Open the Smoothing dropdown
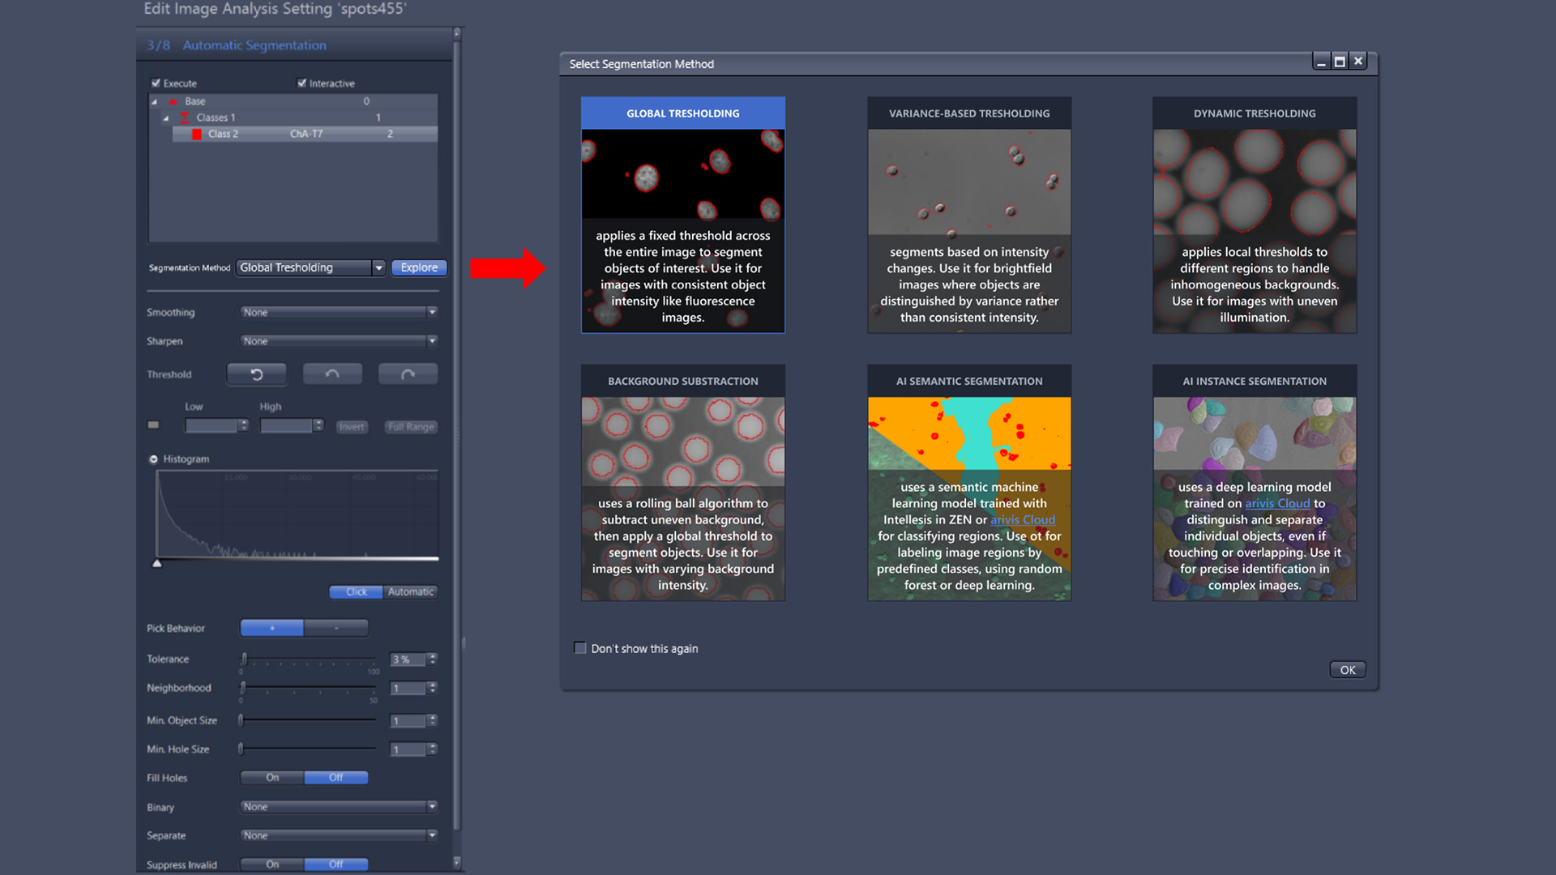The width and height of the screenshot is (1556, 875). [x=432, y=312]
